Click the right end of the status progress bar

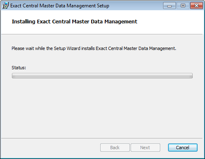click(191, 75)
